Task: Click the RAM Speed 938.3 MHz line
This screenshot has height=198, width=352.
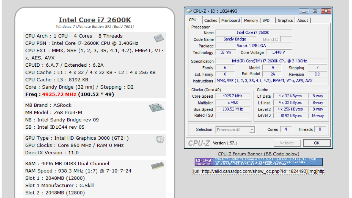Action: coord(78,171)
